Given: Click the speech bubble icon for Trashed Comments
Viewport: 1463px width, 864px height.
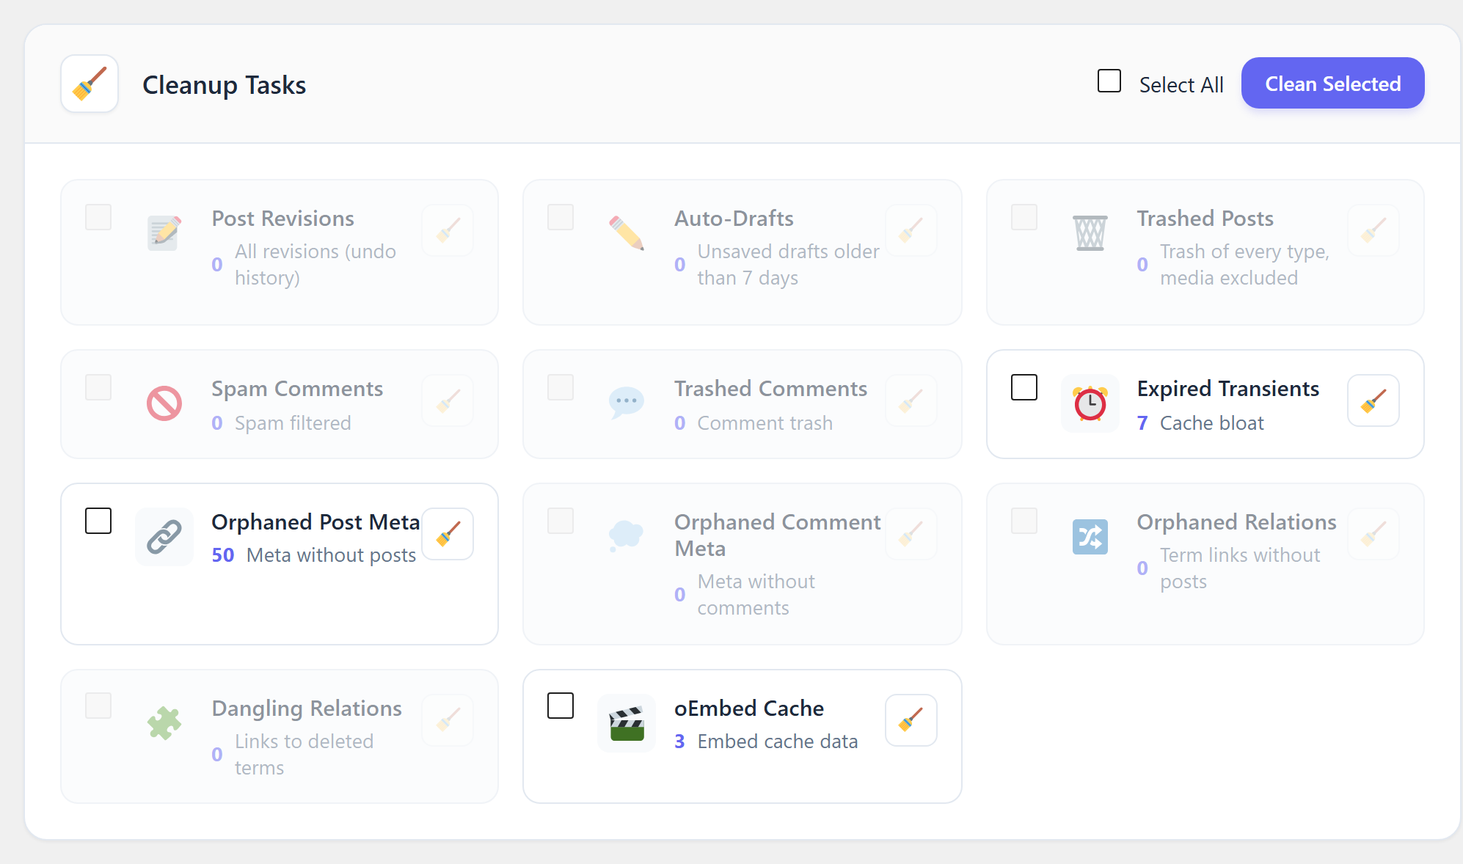Looking at the screenshot, I should pos(627,403).
